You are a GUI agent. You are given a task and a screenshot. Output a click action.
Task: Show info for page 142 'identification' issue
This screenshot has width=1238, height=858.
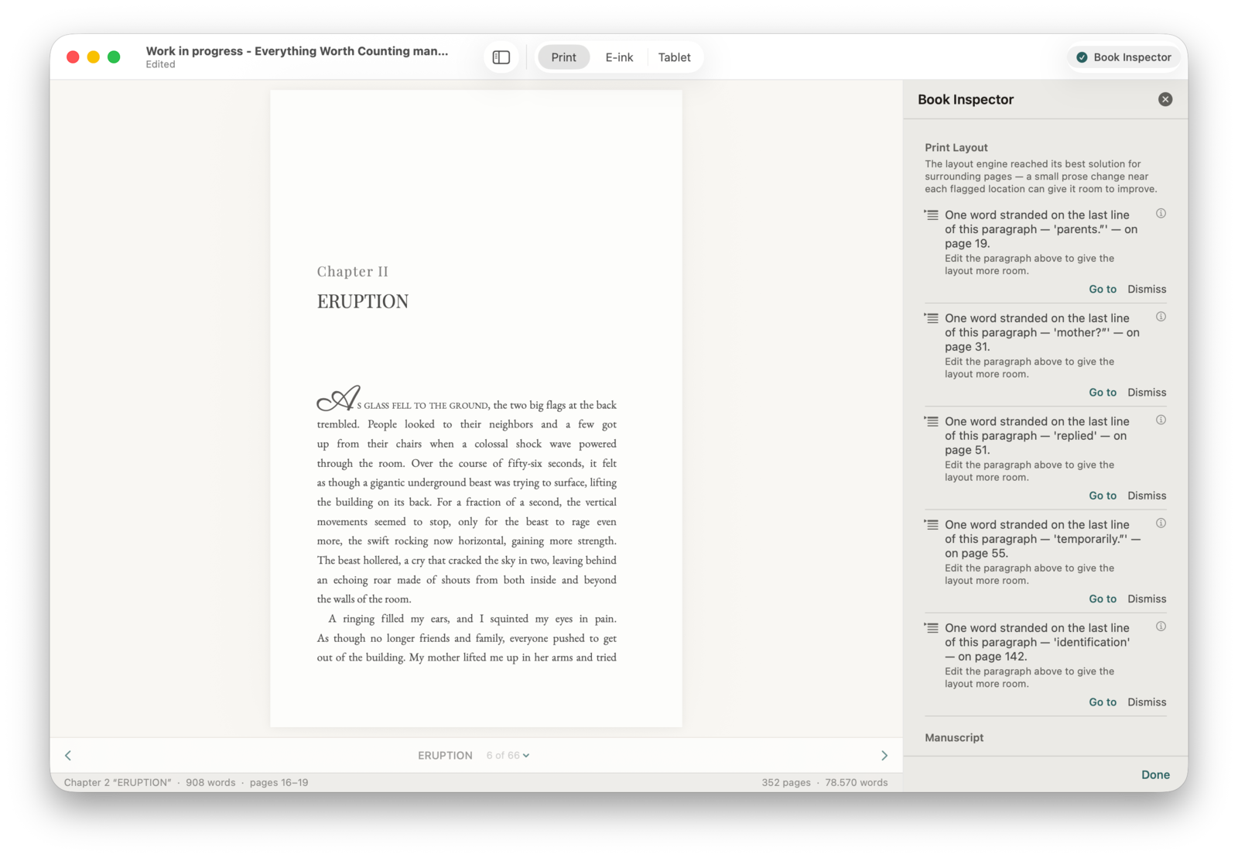(x=1161, y=626)
